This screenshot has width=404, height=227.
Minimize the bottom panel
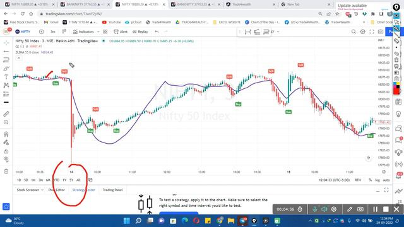[377, 190]
